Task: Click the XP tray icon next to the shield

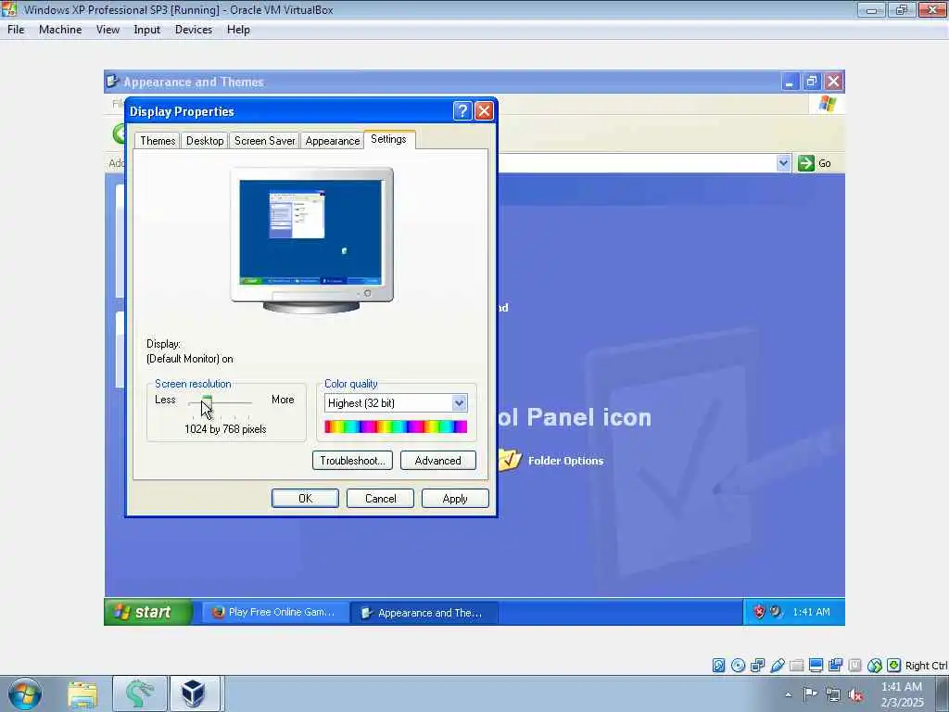Action: pos(776,612)
